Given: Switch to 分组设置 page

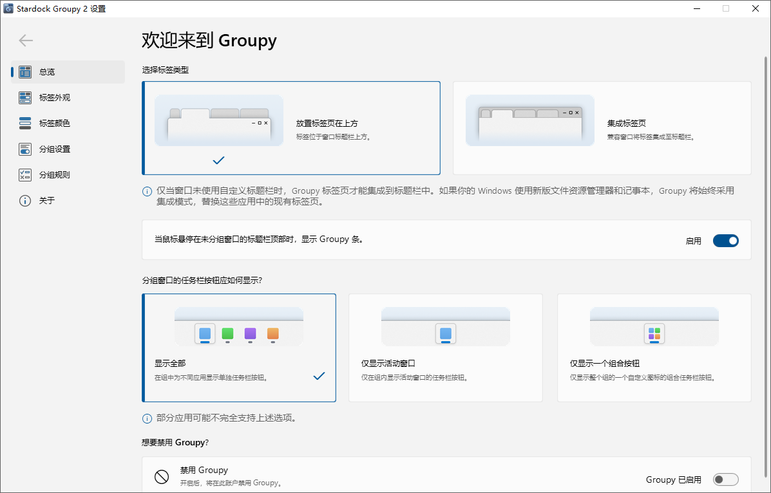Looking at the screenshot, I should (68, 149).
